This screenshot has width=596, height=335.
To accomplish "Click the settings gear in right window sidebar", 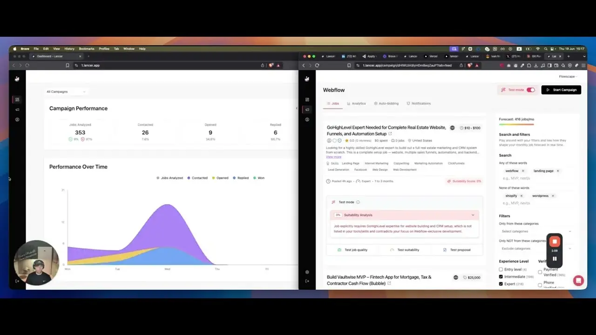I will (307, 272).
